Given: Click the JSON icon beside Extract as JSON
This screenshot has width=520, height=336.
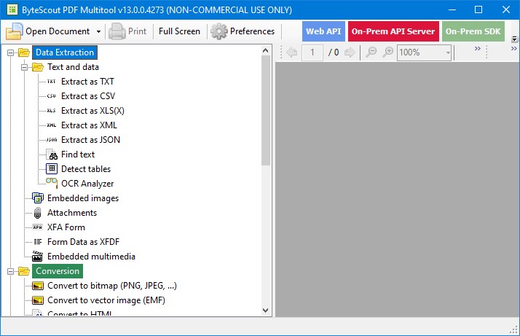Looking at the screenshot, I should 52,140.
